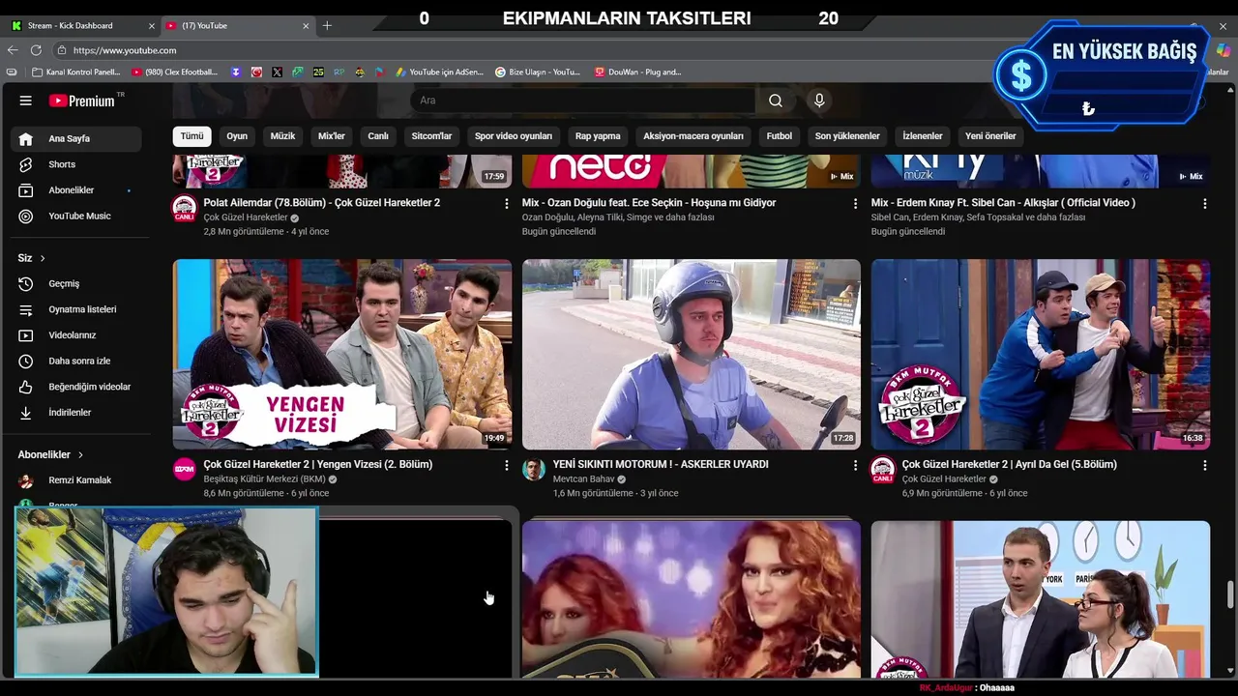Select Spor video oyunları chip
Image resolution: width=1238 pixels, height=696 pixels.
click(514, 136)
